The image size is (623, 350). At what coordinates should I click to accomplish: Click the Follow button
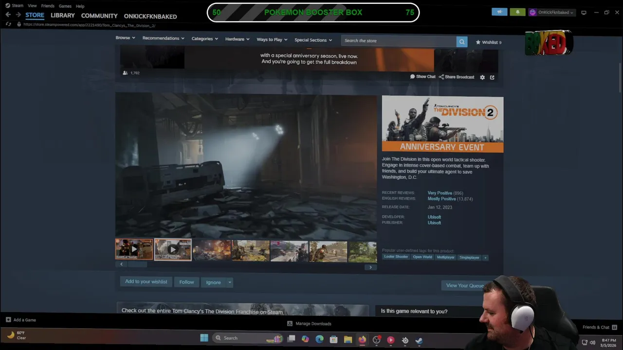tap(186, 282)
